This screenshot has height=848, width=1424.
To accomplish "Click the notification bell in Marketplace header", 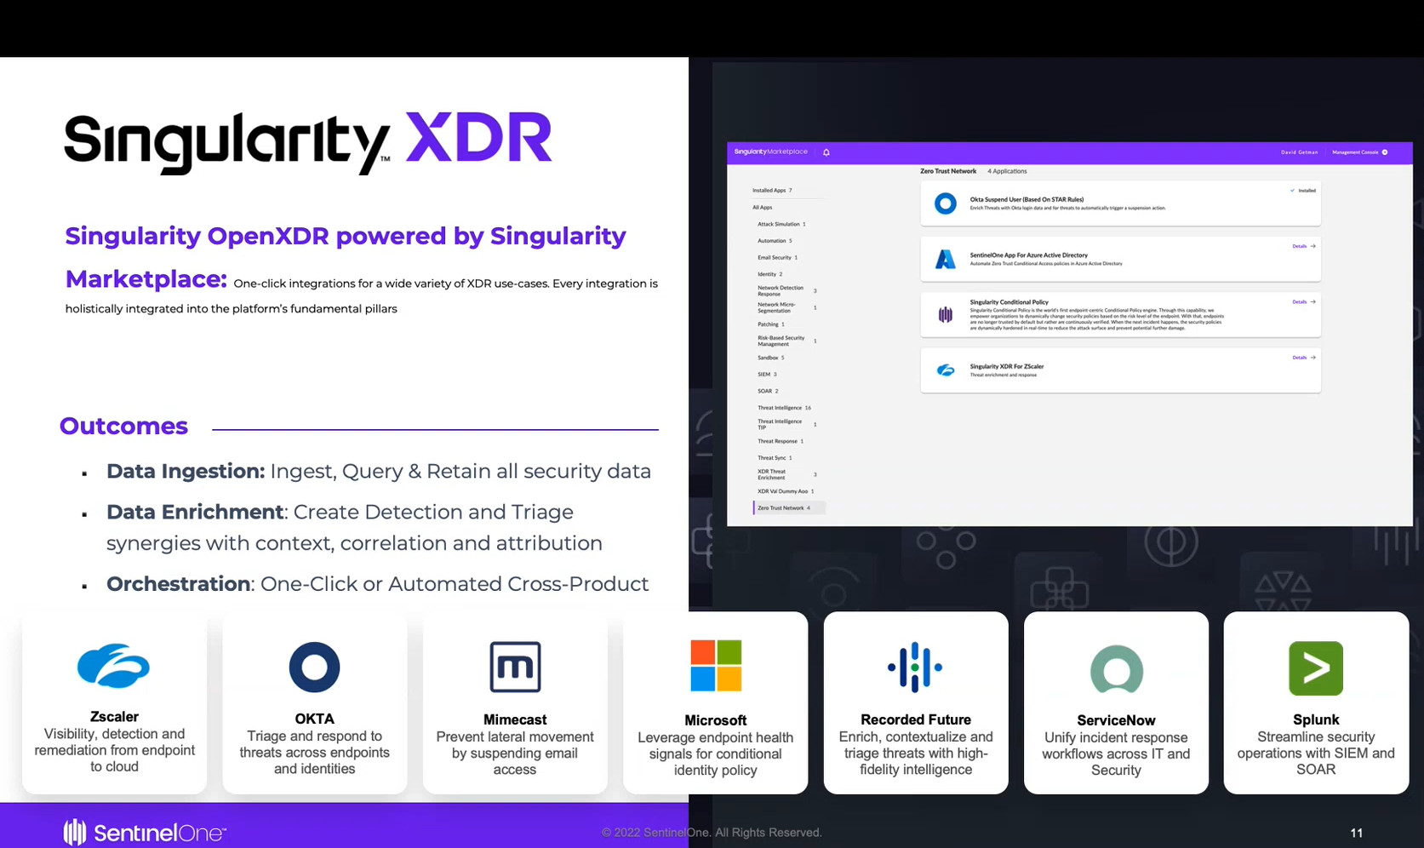I will pyautogui.click(x=826, y=152).
